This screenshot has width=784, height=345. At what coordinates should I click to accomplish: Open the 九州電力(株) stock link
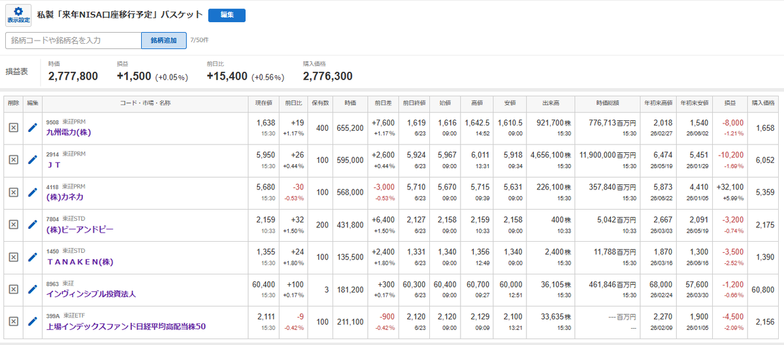click(71, 132)
